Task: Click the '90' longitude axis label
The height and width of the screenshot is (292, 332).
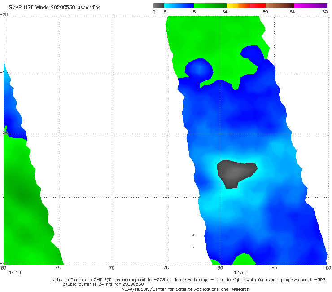Action: pyautogui.click(x=328, y=268)
